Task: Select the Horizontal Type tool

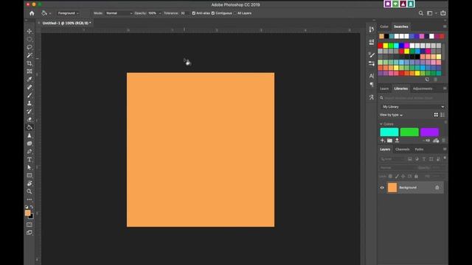Action: (29, 160)
